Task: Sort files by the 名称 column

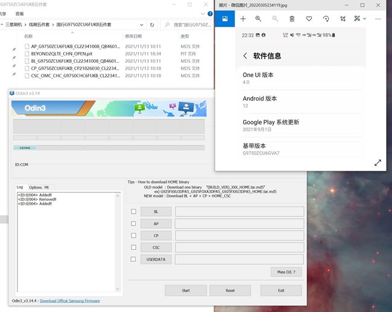Action: [28, 36]
